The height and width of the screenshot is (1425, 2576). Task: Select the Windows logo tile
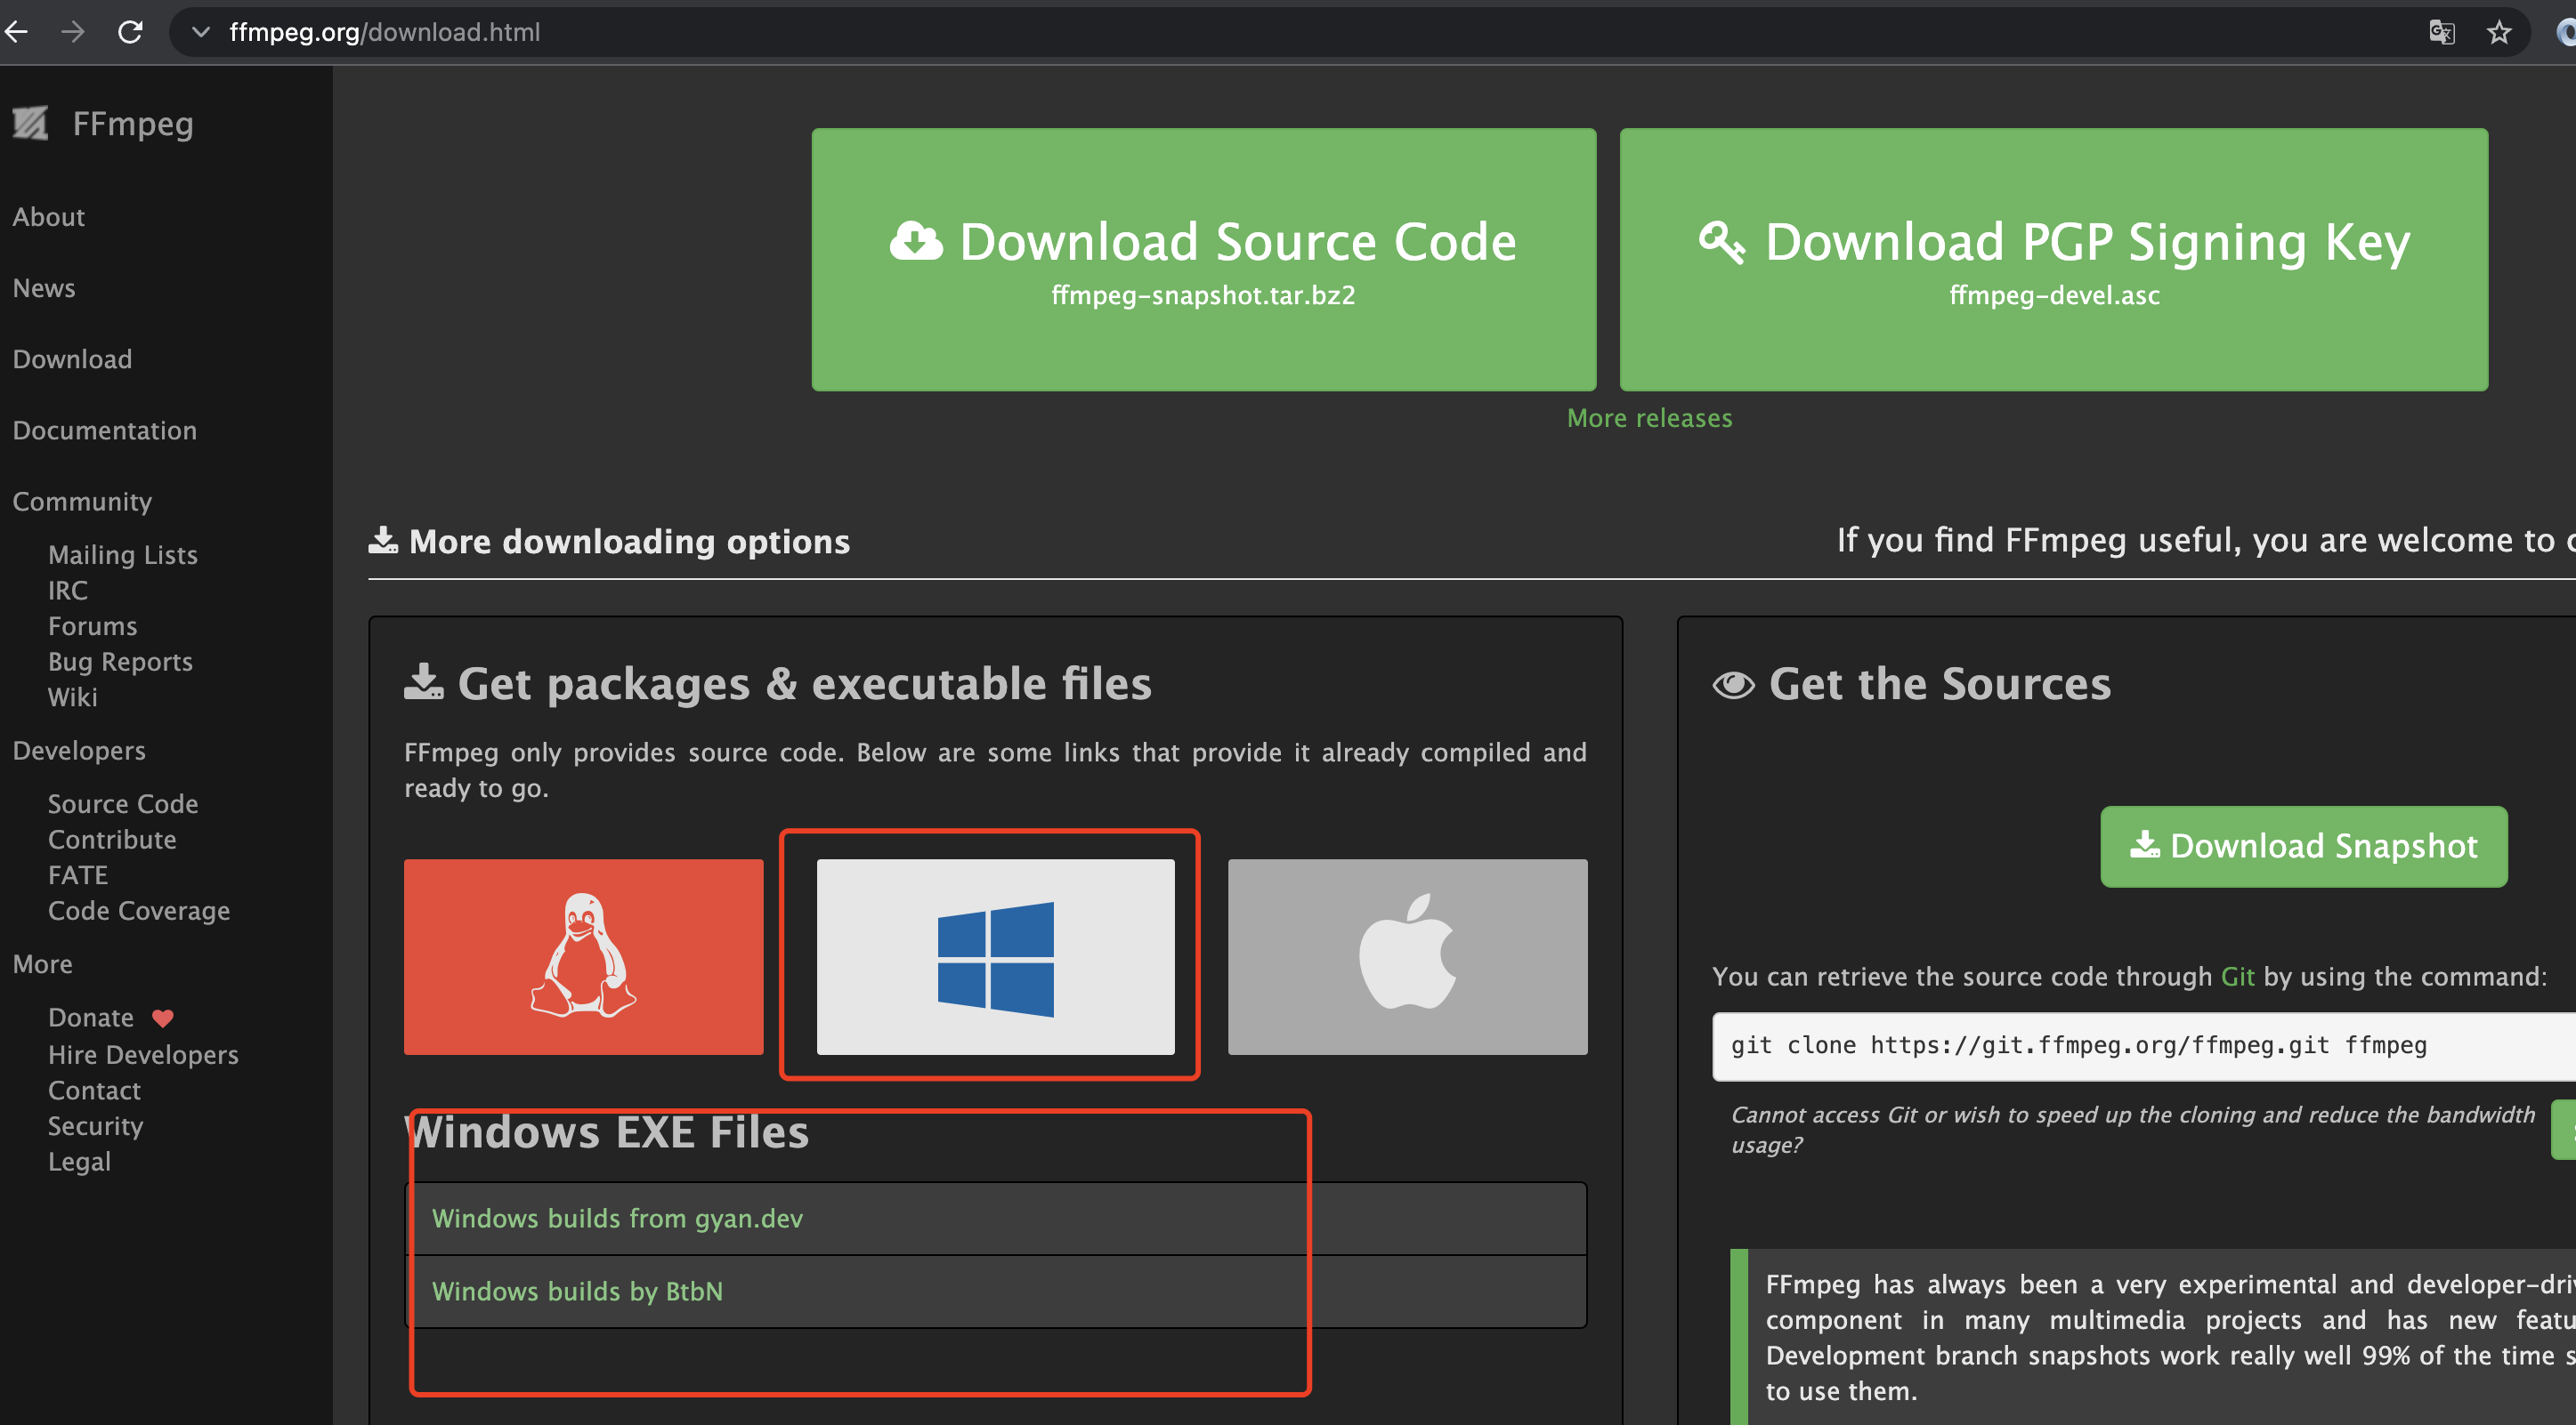click(996, 956)
